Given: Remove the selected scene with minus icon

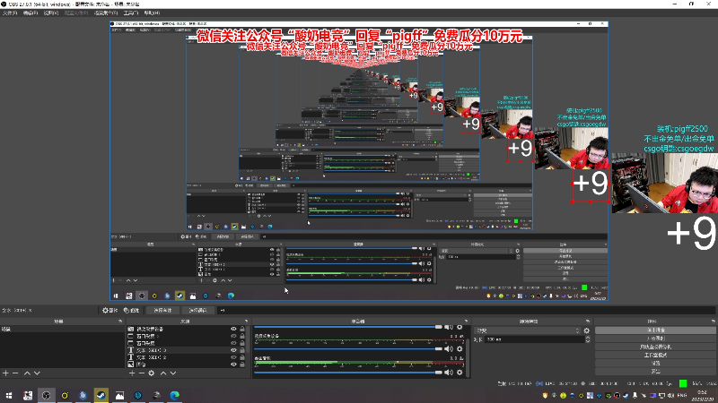Looking at the screenshot, I should (15, 373).
